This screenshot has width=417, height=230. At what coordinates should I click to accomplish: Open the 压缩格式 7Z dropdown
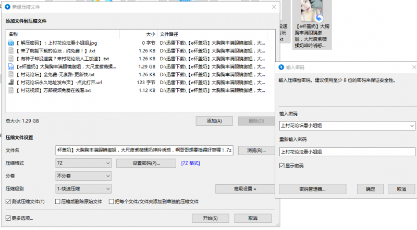point(83,163)
